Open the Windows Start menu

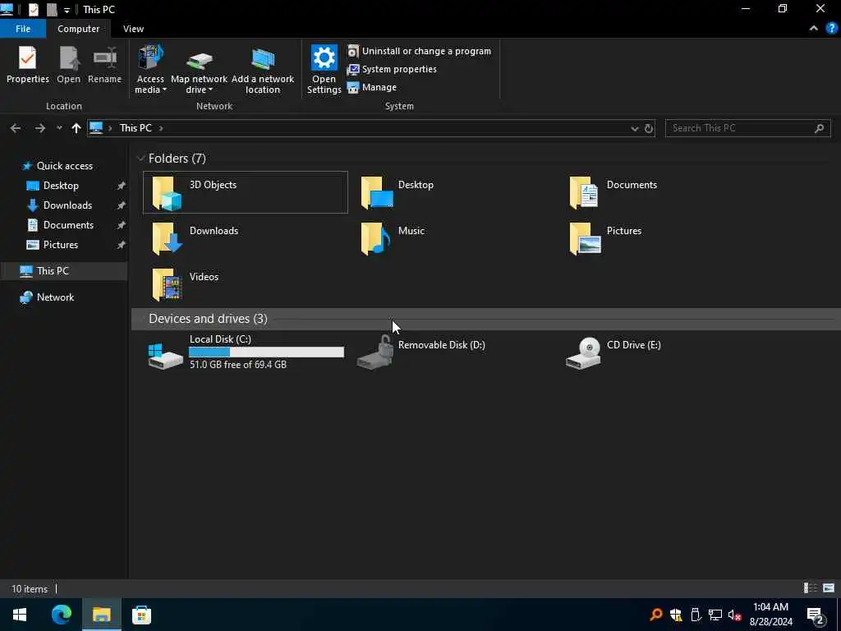(20, 615)
